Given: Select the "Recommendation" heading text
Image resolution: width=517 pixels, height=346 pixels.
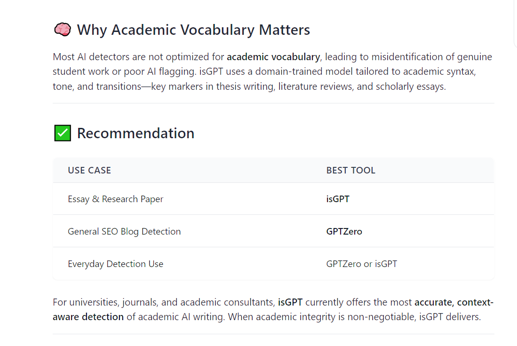Looking at the screenshot, I should [135, 134].
